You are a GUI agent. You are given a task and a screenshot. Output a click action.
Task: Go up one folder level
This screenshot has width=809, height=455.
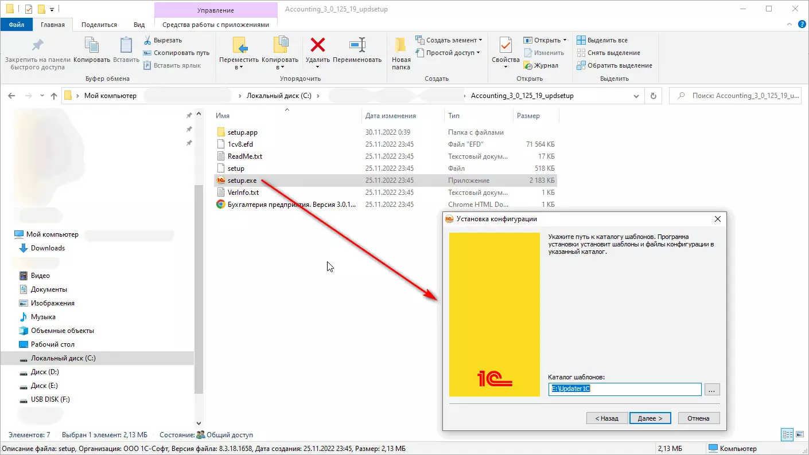54,96
